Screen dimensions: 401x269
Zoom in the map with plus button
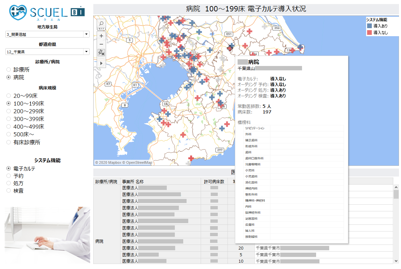(101, 36)
